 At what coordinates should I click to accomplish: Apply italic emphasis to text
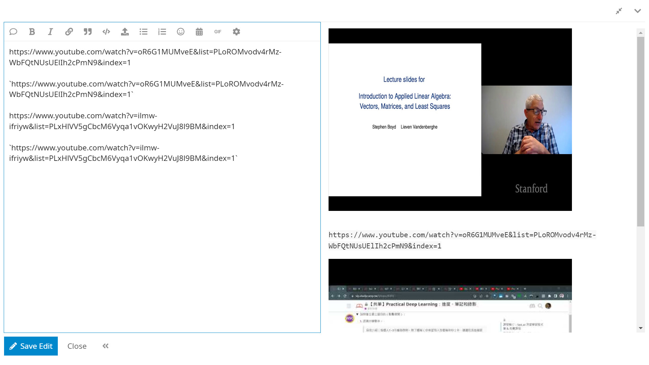point(50,32)
